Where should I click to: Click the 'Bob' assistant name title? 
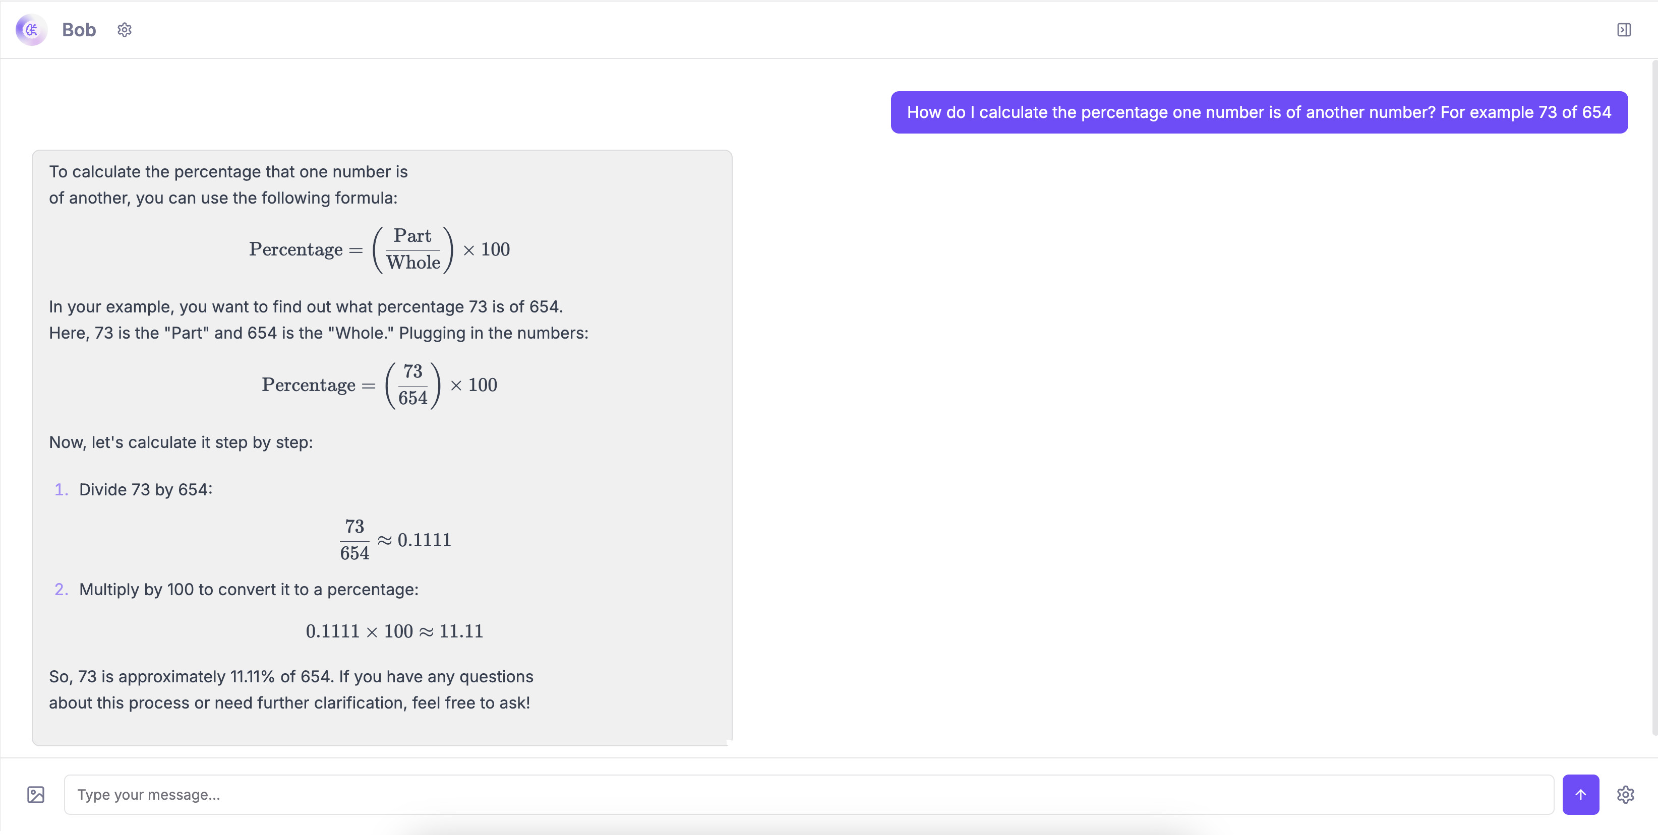79,30
